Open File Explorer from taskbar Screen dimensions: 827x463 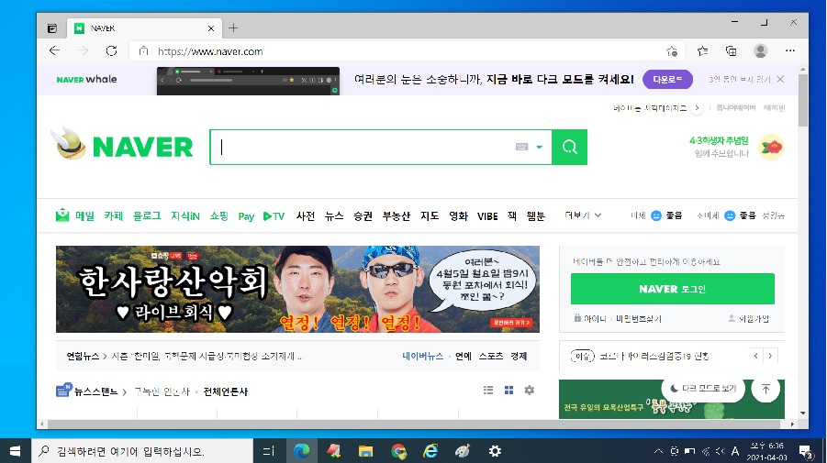365,451
